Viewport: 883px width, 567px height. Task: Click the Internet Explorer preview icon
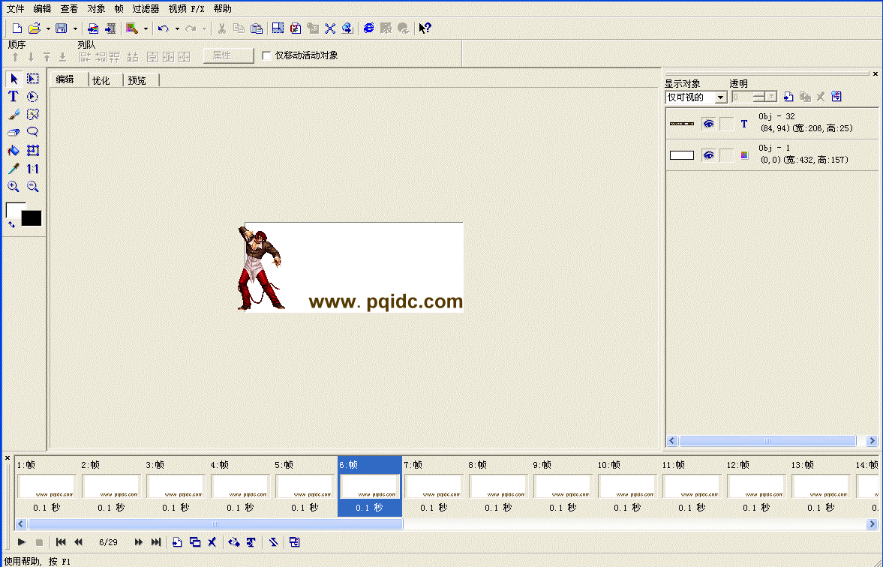click(x=369, y=28)
